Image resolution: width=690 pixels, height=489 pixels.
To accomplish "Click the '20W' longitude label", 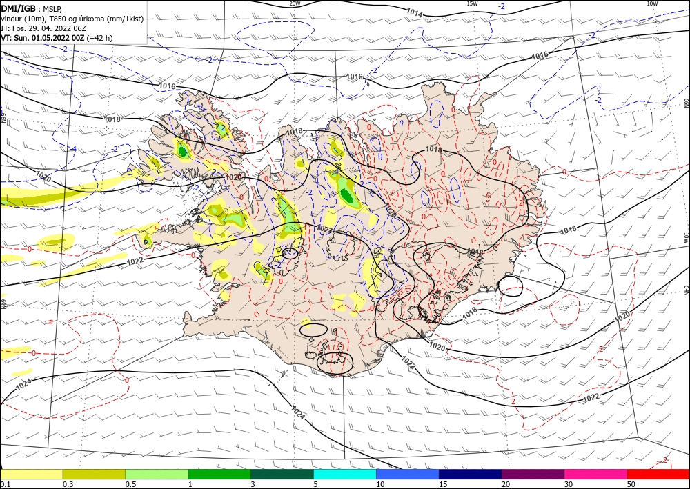I will click(295, 3).
